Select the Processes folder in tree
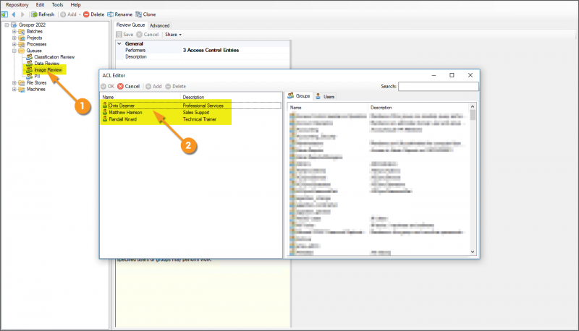Viewport: 579px width, 331px height. (36, 44)
